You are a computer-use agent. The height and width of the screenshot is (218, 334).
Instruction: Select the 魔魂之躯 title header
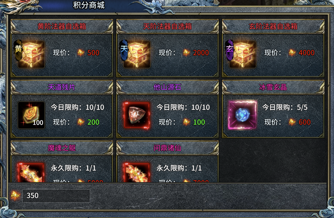62,148
